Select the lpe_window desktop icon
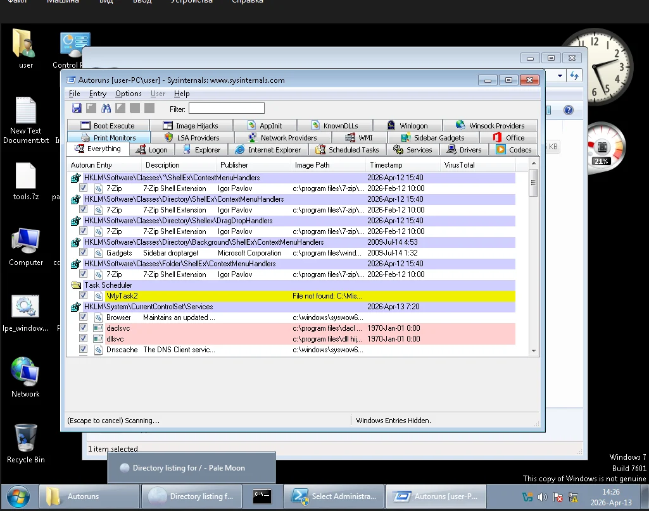 tap(25, 312)
